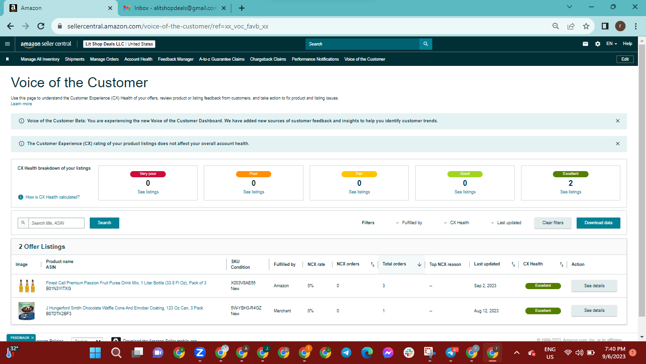The height and width of the screenshot is (364, 646).
Task: Open Slack from the taskbar
Action: (x=409, y=353)
